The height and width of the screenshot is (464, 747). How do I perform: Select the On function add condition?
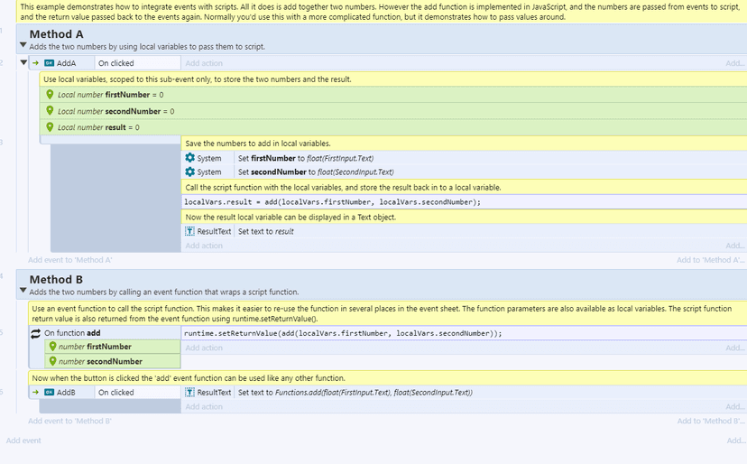click(105, 333)
